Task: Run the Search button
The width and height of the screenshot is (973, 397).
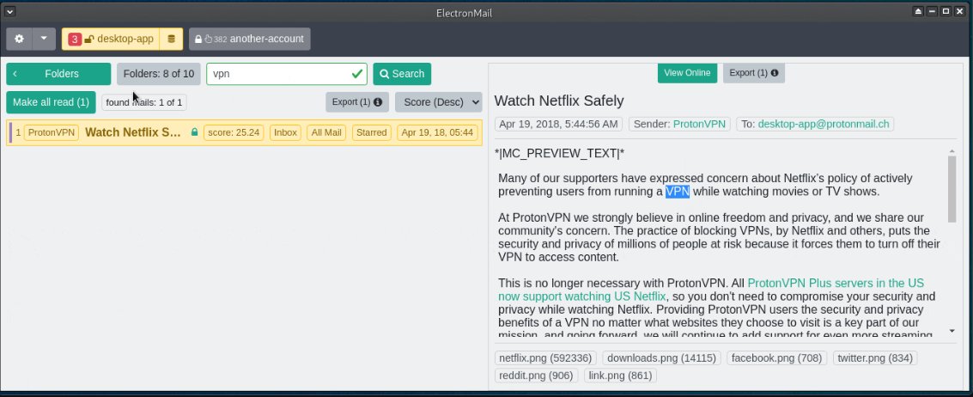Action: (402, 74)
